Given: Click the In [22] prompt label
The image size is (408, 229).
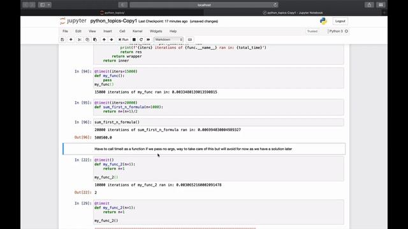Looking at the screenshot, I should 83,160.
